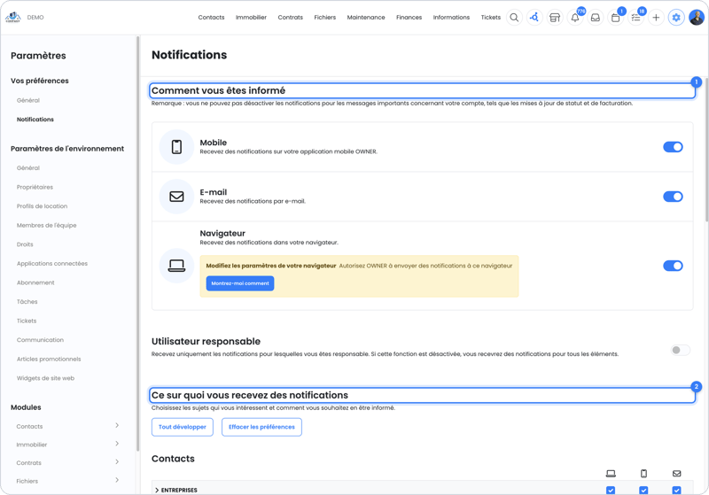Open Droits settings
Viewport: 709px width, 495px height.
pos(25,244)
